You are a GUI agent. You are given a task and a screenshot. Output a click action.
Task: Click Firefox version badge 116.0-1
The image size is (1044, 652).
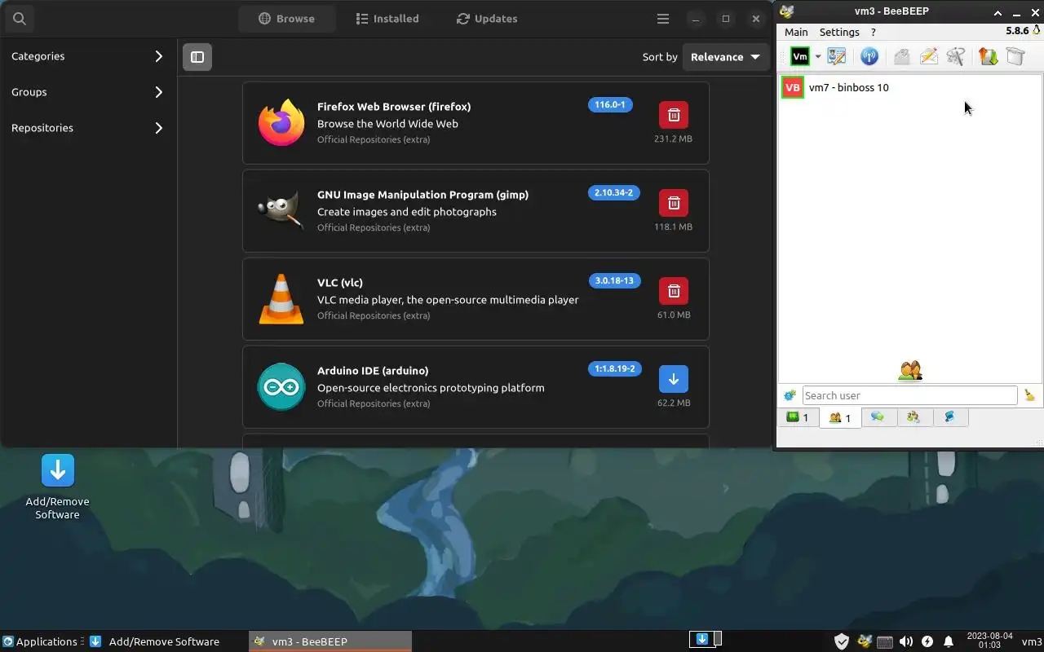click(x=610, y=104)
